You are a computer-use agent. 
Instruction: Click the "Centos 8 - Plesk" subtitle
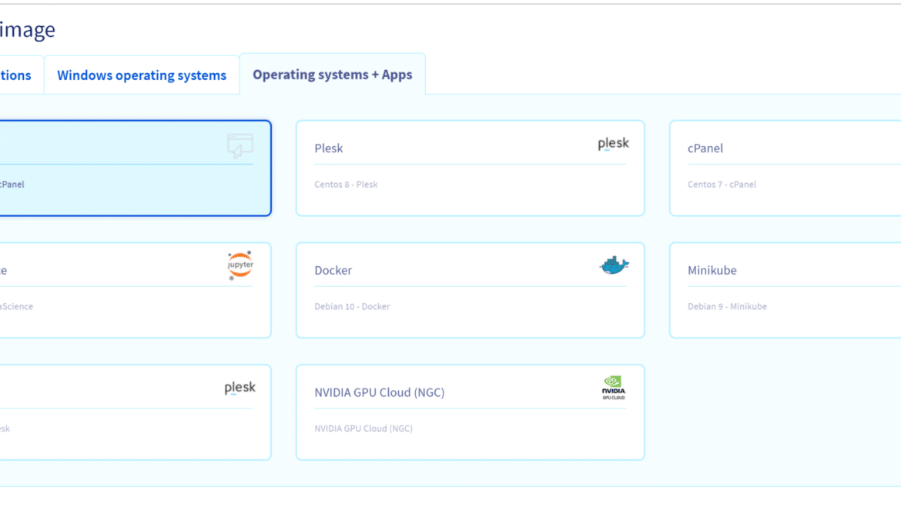(x=346, y=184)
